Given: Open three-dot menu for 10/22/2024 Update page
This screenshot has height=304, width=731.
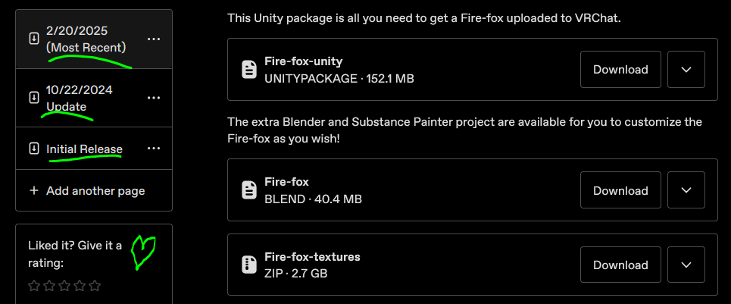Looking at the screenshot, I should coord(154,98).
